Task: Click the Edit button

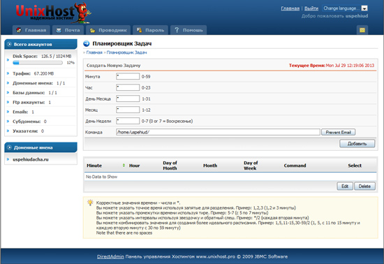Action: click(x=345, y=186)
